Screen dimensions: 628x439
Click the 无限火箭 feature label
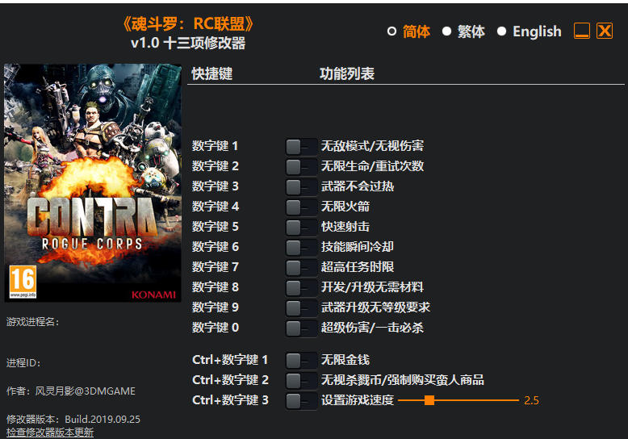[x=345, y=207]
